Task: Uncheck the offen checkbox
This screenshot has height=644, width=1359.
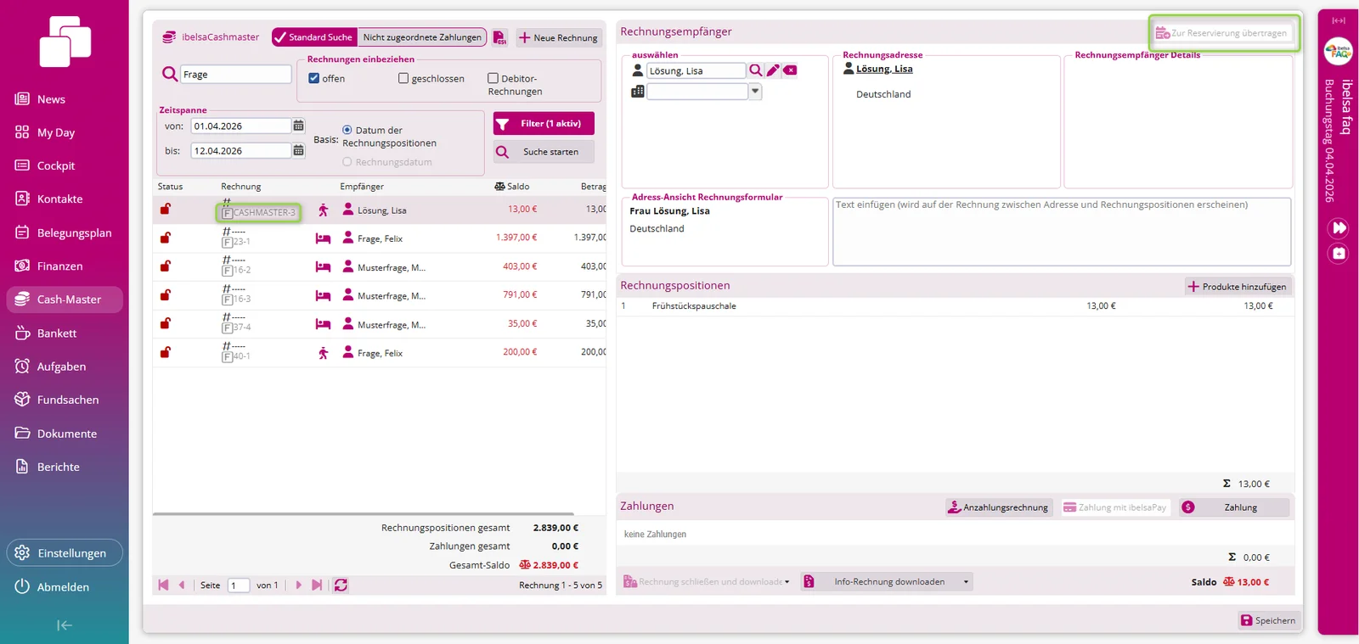Action: (314, 78)
